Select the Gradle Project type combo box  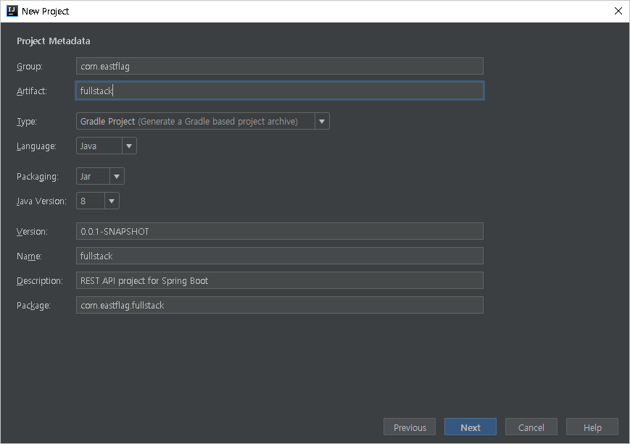click(203, 121)
